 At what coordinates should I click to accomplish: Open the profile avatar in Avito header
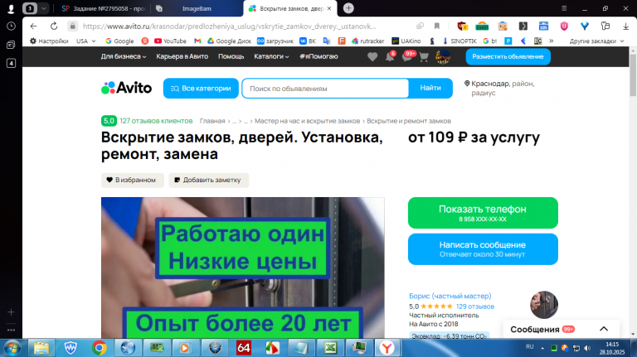point(443,57)
